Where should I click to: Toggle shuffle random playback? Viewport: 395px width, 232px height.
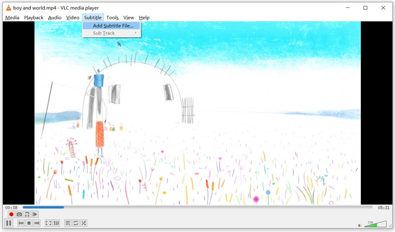(x=83, y=223)
